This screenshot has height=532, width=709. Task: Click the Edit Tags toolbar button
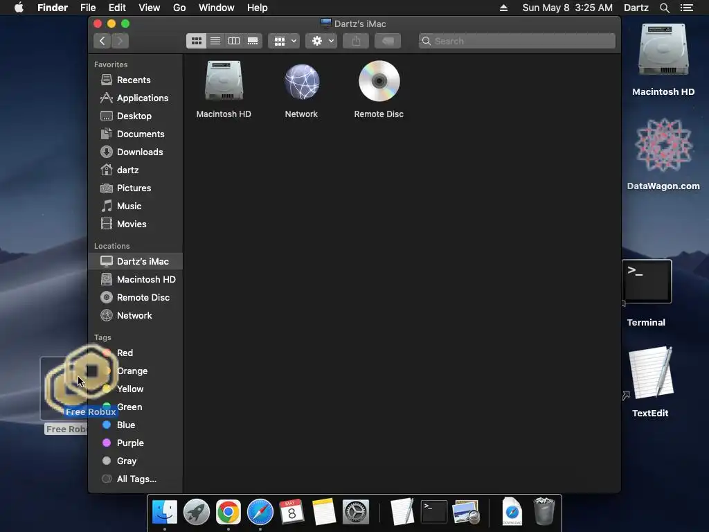(x=388, y=41)
